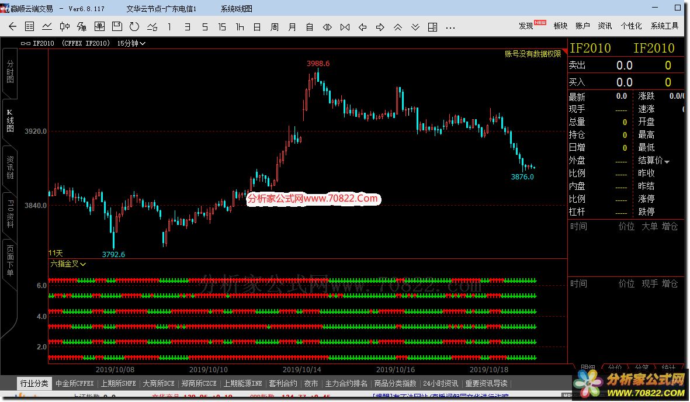Click the 3988.6 high price label
The width and height of the screenshot is (690, 402).
(x=318, y=64)
